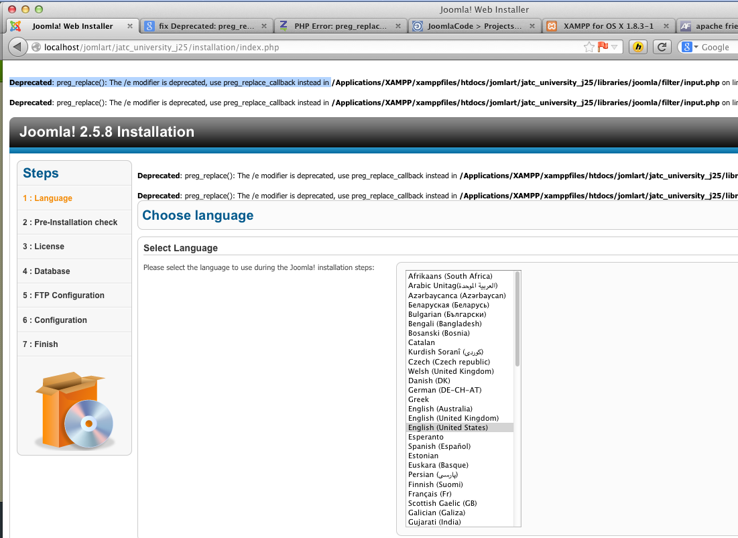Click the Joomla favicon on the Web Installer tab
Screen dimensions: 738x538
pos(15,26)
